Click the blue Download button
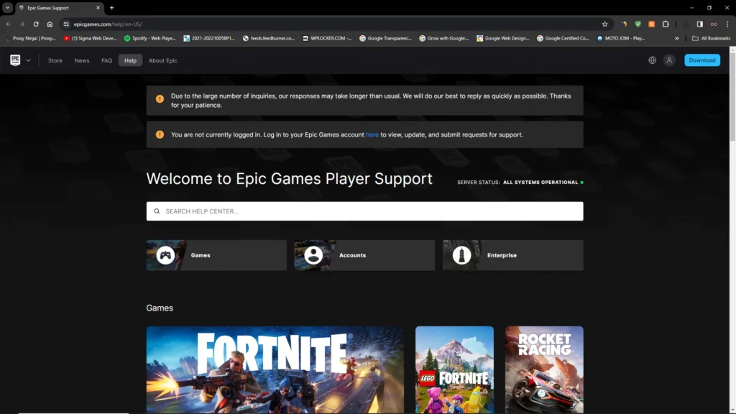736x414 pixels. pyautogui.click(x=701, y=60)
